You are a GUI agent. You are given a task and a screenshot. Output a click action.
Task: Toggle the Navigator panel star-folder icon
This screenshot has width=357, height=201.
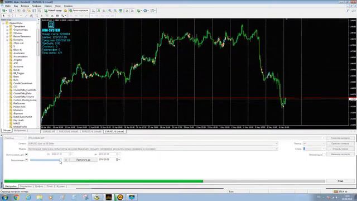(x=29, y=11)
